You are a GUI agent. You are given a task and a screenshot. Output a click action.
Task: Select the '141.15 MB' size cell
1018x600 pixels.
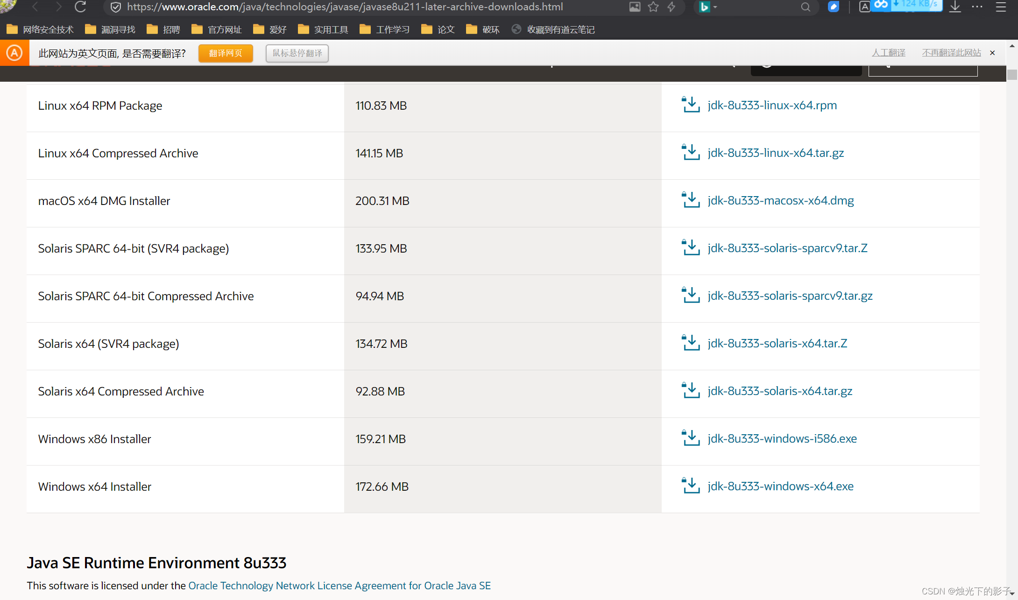[x=379, y=153]
